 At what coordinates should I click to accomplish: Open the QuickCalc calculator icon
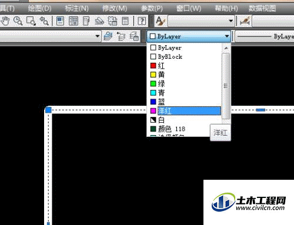click(125, 21)
